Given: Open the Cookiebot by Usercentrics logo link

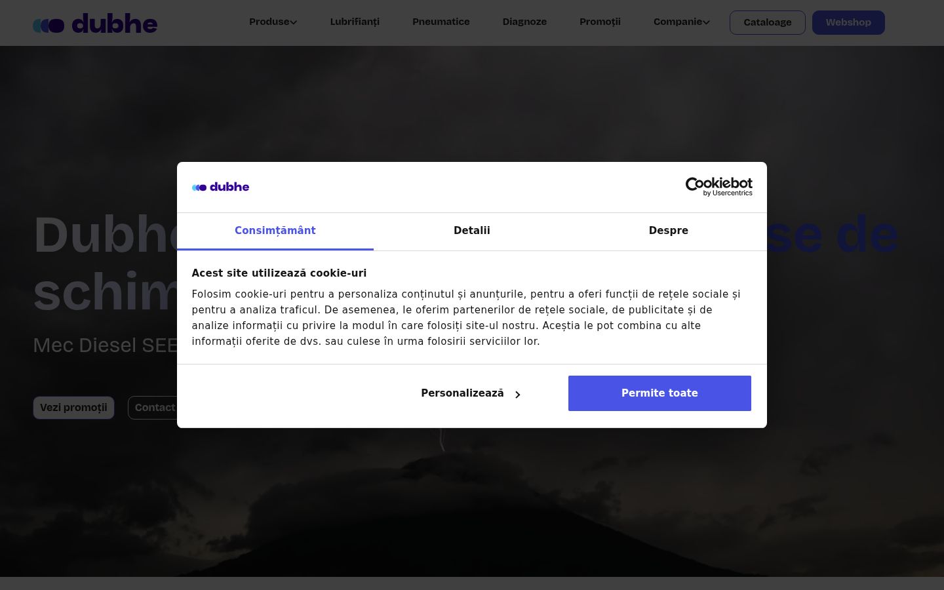Looking at the screenshot, I should click(x=718, y=187).
